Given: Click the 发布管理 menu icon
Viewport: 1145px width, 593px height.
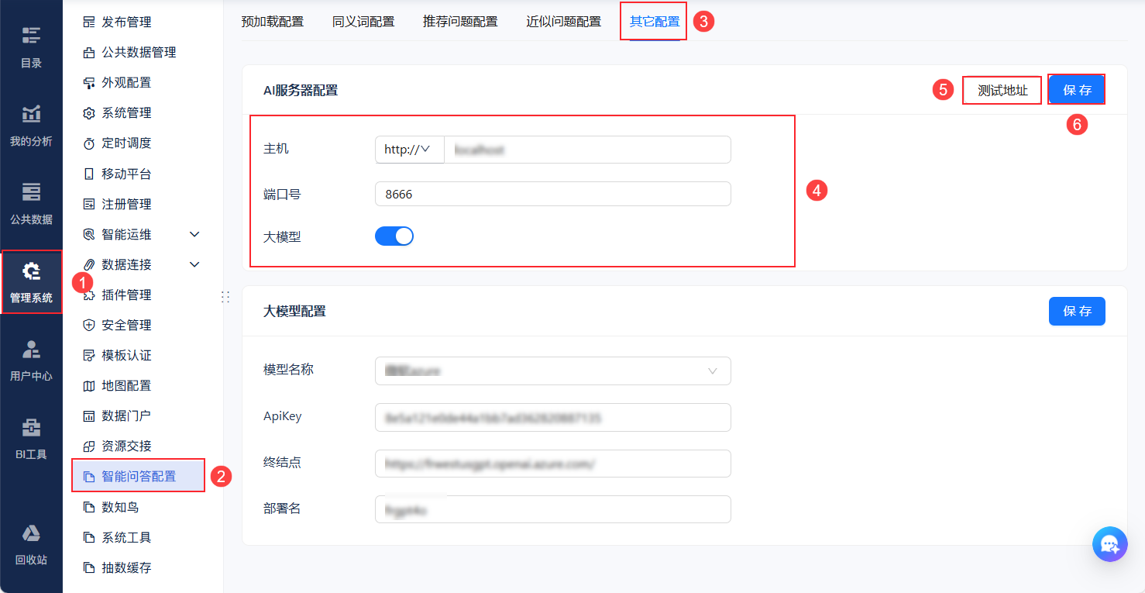Looking at the screenshot, I should [x=88, y=22].
